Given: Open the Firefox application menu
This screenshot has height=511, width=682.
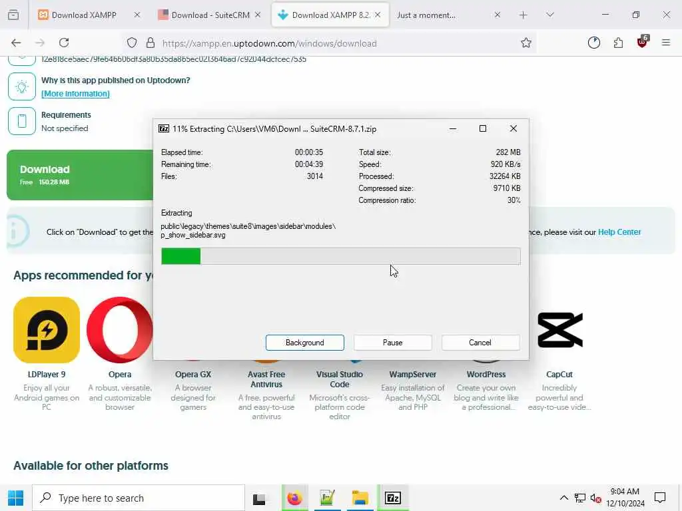Looking at the screenshot, I should coord(666,43).
